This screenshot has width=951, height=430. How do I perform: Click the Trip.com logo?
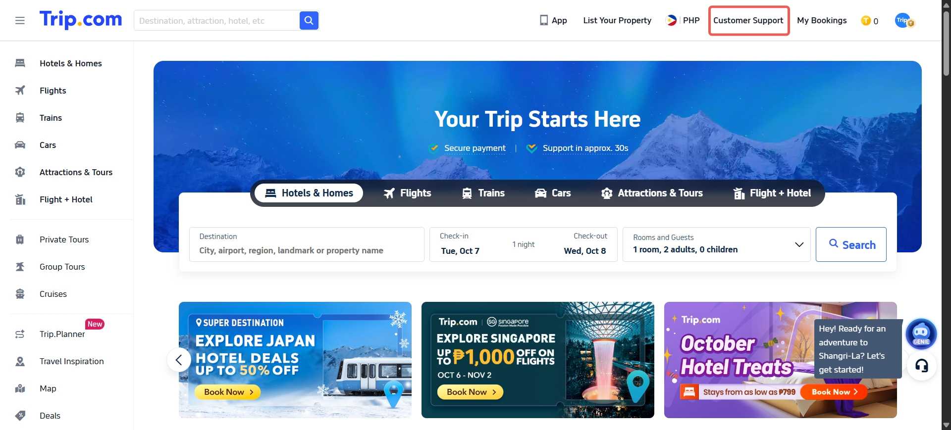(81, 20)
